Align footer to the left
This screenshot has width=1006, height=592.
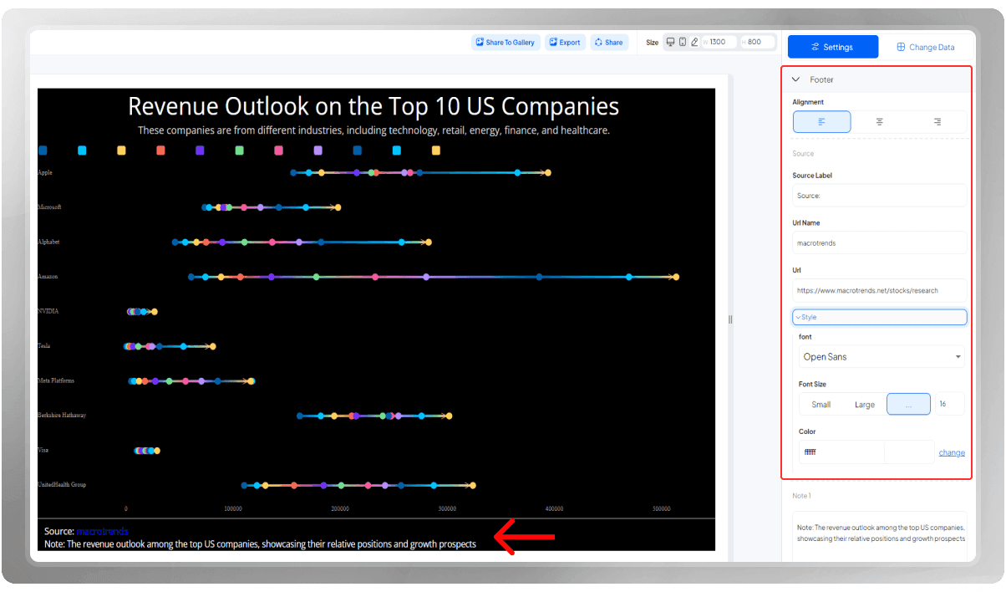(x=822, y=122)
